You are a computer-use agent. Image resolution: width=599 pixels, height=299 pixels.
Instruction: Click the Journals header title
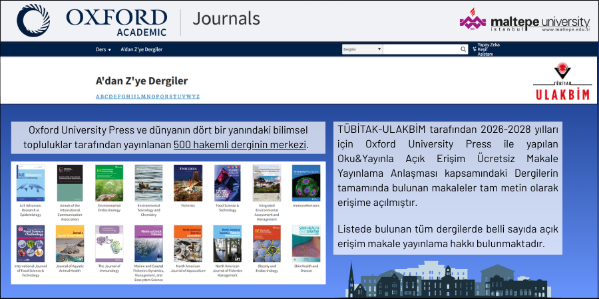pos(226,19)
